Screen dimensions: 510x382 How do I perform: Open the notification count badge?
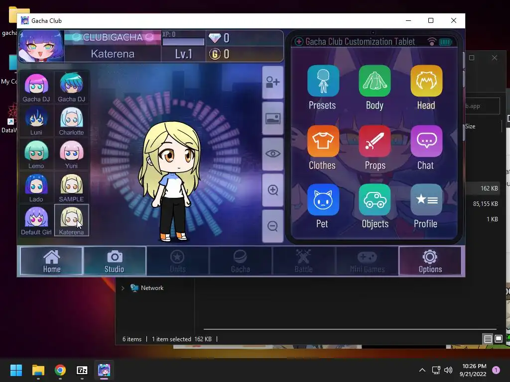point(496,370)
